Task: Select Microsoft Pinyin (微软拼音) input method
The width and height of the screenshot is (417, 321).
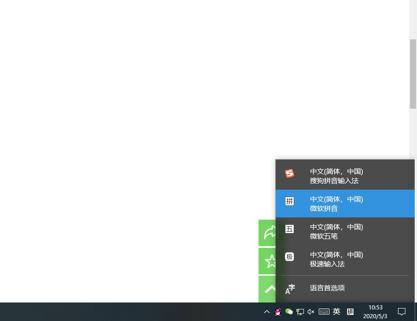Action: click(x=345, y=204)
